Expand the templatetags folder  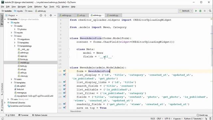pyautogui.click(x=15, y=46)
